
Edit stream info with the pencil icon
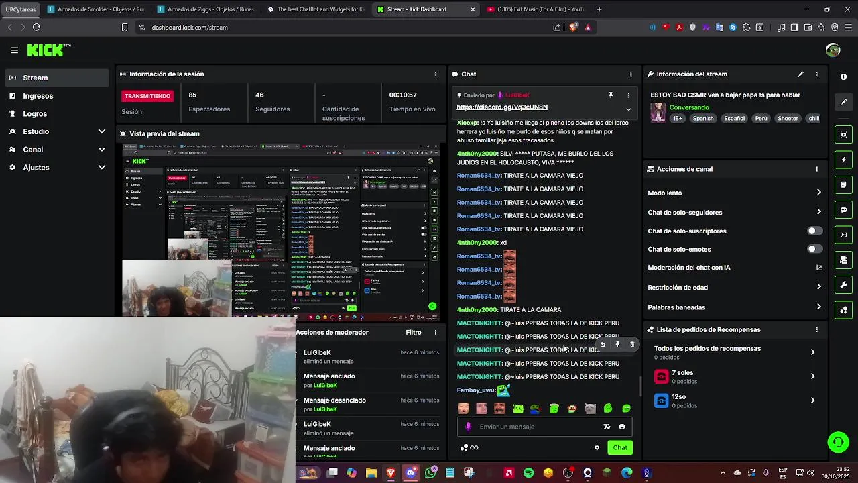point(800,74)
